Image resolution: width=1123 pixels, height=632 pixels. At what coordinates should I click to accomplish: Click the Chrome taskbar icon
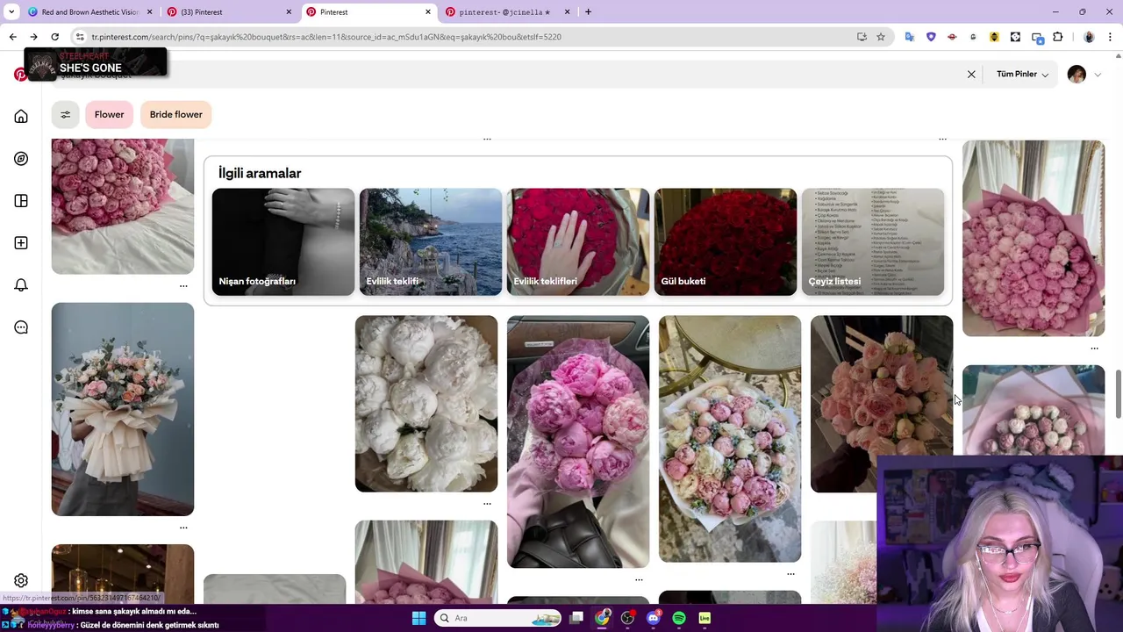tap(602, 618)
